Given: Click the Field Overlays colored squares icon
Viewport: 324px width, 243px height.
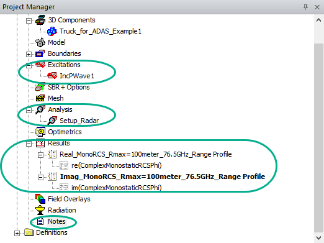Looking at the screenshot, I should pos(40,199).
